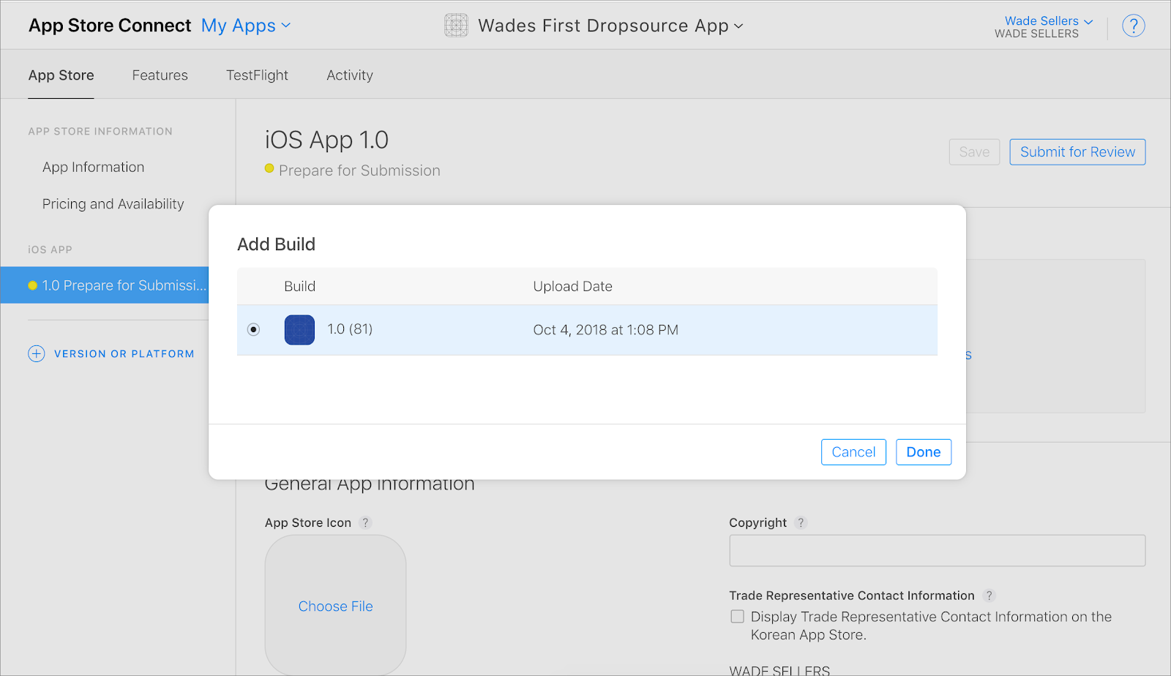The image size is (1171, 676).
Task: Open the Wade Sellers account menu
Action: [x=1047, y=21]
